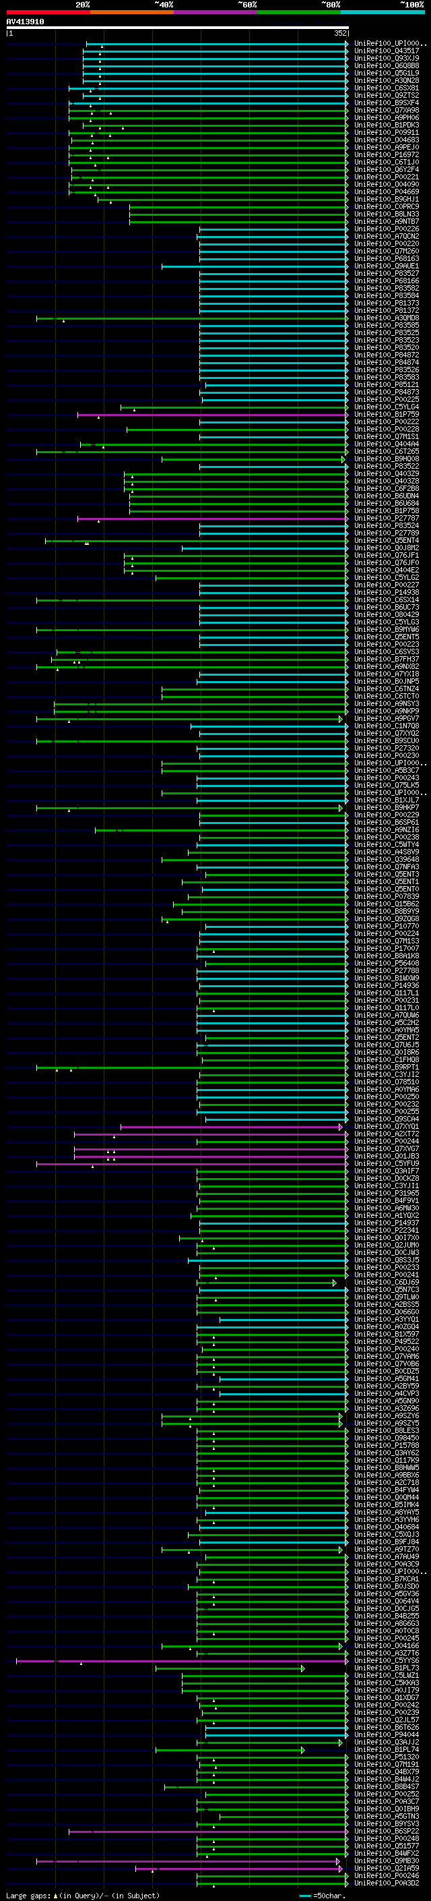Click the purple alignment bar for UniRef100_C5YYS6
This screenshot has height=1901, width=431.
pyautogui.click(x=182, y=1661)
